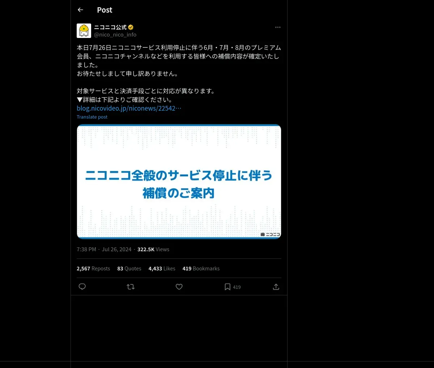Open the ニコニコ公式 profile avatar
Screen dimensions: 434x368
click(84, 31)
